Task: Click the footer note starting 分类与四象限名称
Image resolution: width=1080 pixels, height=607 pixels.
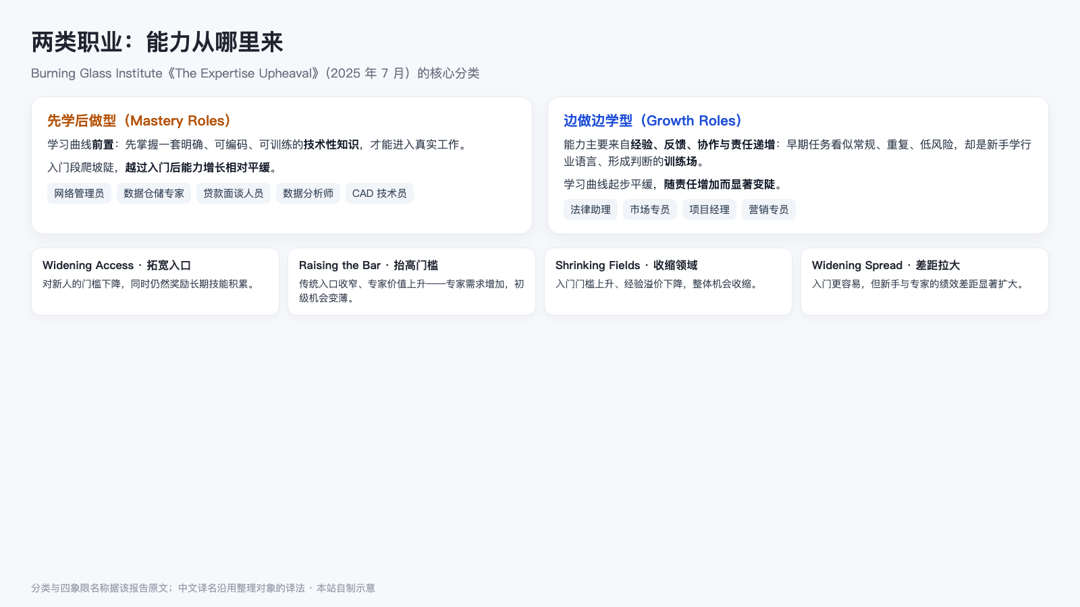Action: pyautogui.click(x=203, y=588)
